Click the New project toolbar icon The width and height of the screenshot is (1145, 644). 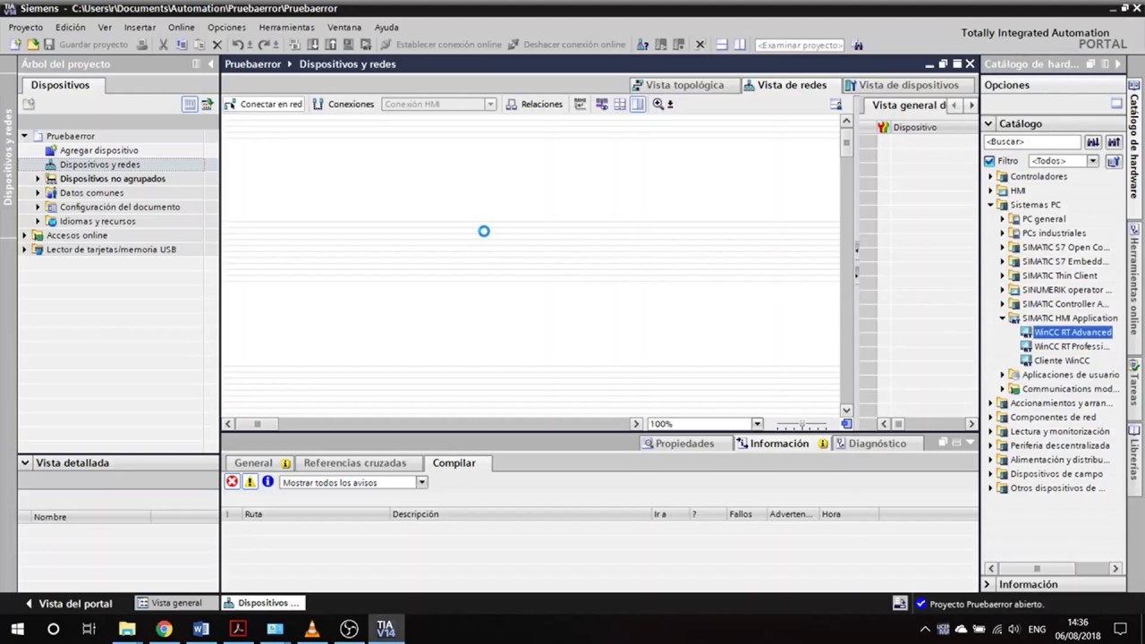pos(15,45)
